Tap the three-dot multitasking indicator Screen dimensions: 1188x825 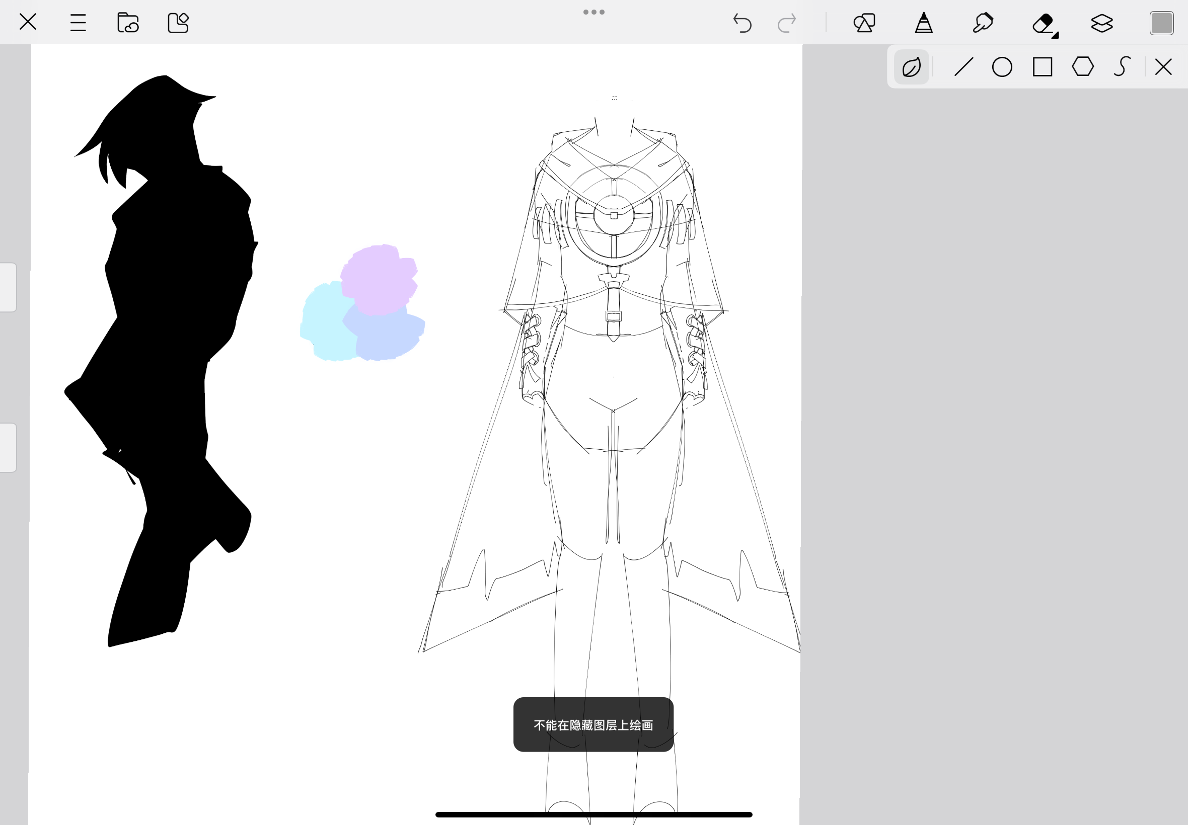coord(593,12)
